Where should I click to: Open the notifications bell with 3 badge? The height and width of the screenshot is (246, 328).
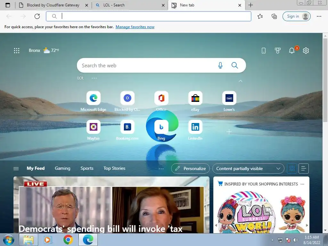[x=292, y=50]
